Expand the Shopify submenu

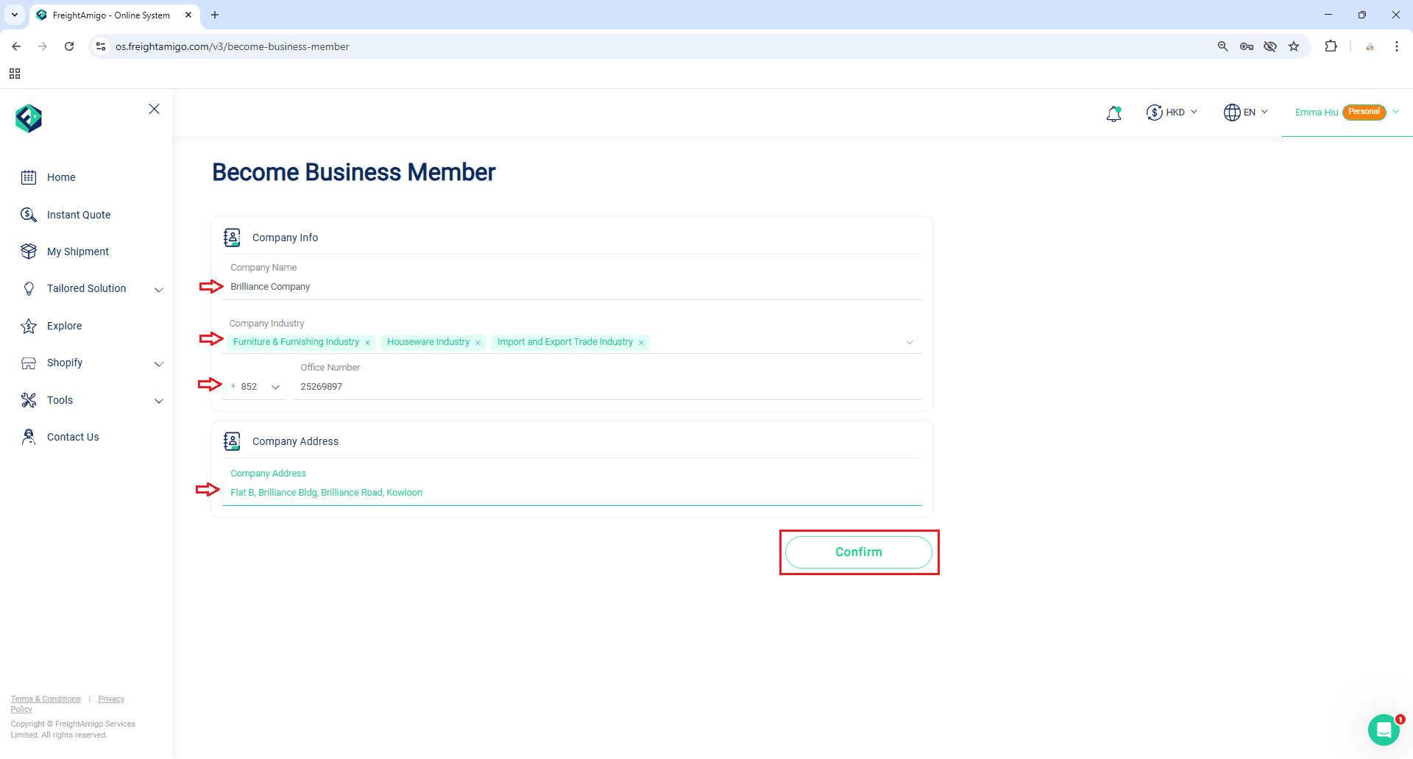pyautogui.click(x=158, y=364)
